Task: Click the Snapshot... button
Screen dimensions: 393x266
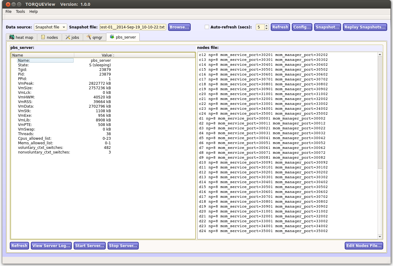Action: (327, 27)
